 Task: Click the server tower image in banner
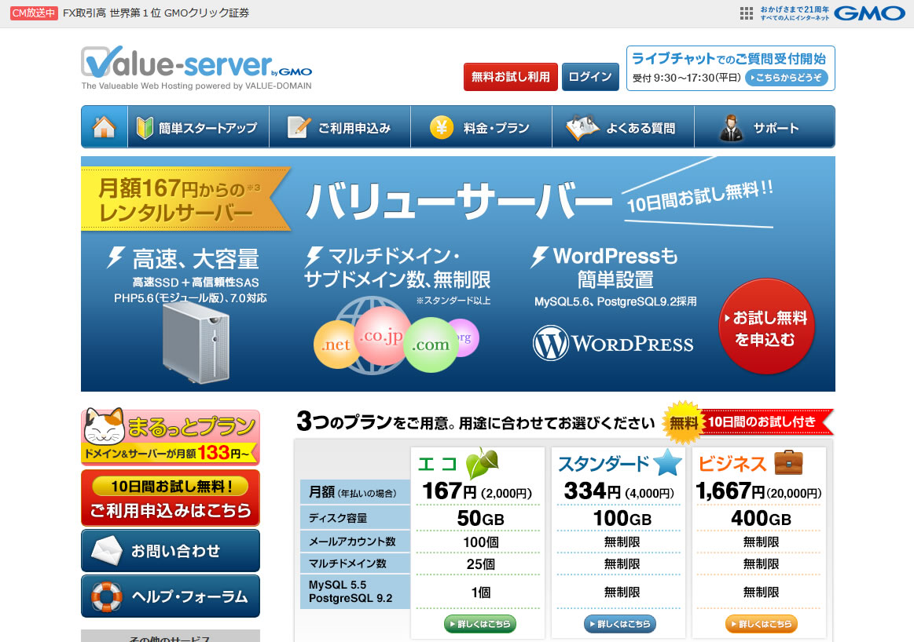(196, 341)
